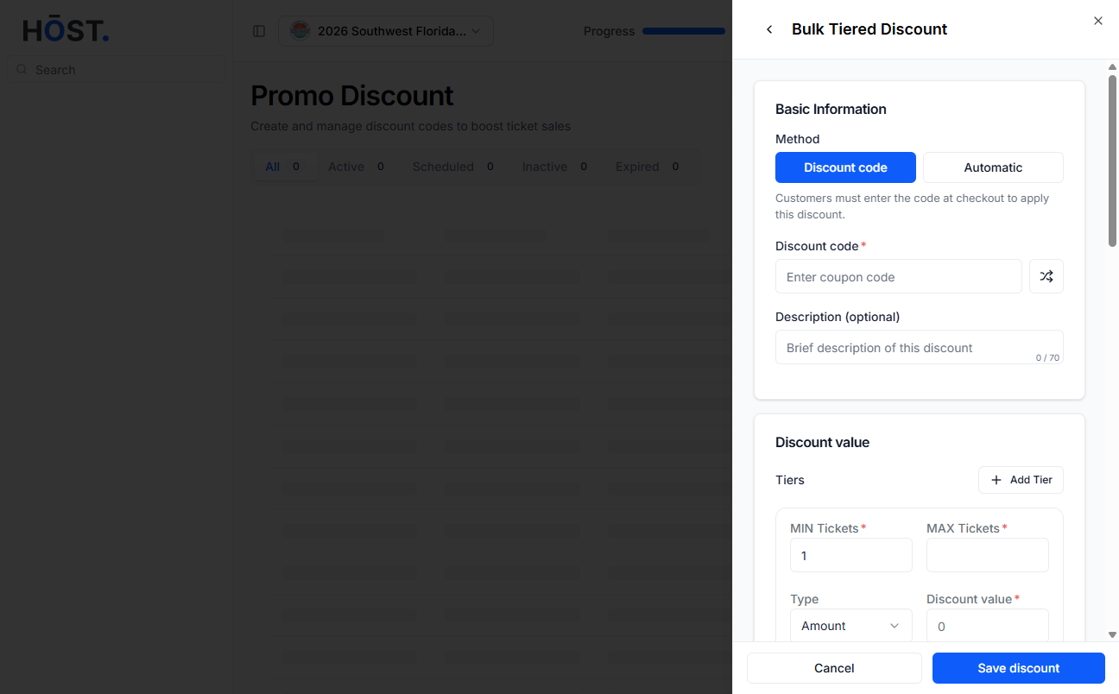Screen dimensions: 1119x694
Task: Close the Bulk Tiered Discount panel
Action: [x=1098, y=21]
